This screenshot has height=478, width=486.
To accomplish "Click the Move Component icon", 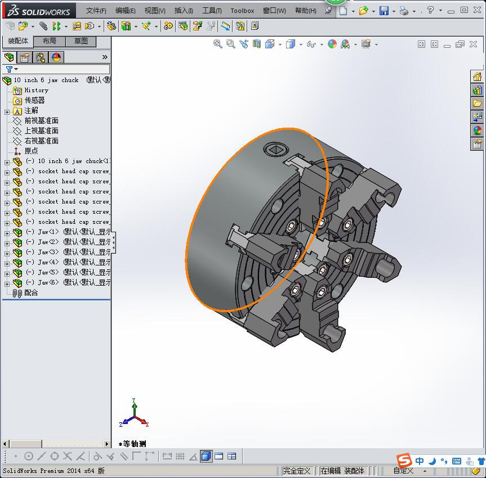I will (90, 26).
